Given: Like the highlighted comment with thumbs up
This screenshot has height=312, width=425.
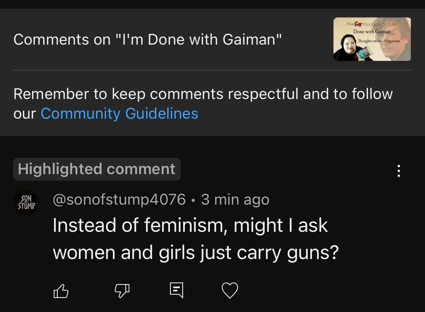Looking at the screenshot, I should tap(61, 290).
